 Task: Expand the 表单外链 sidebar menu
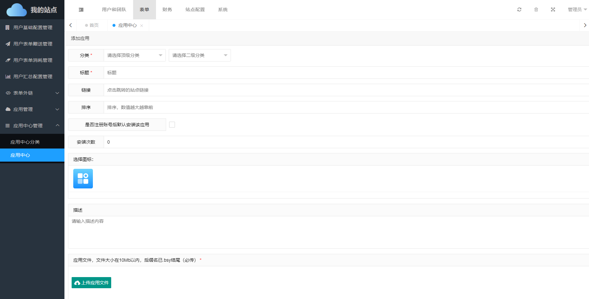(x=32, y=93)
